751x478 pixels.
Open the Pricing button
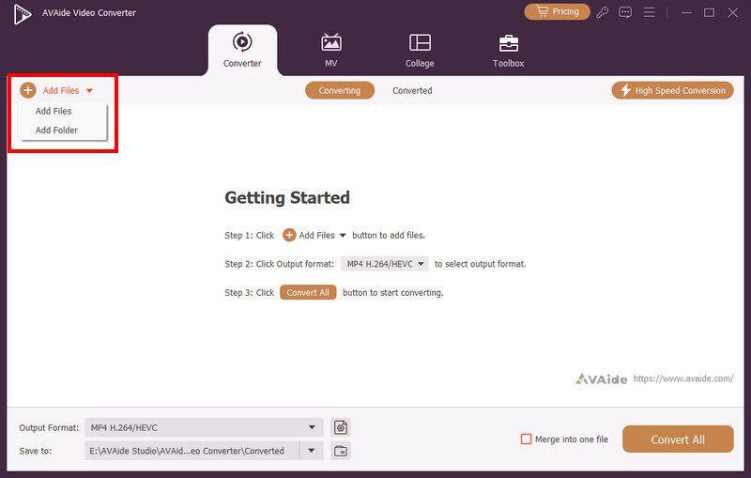[557, 12]
